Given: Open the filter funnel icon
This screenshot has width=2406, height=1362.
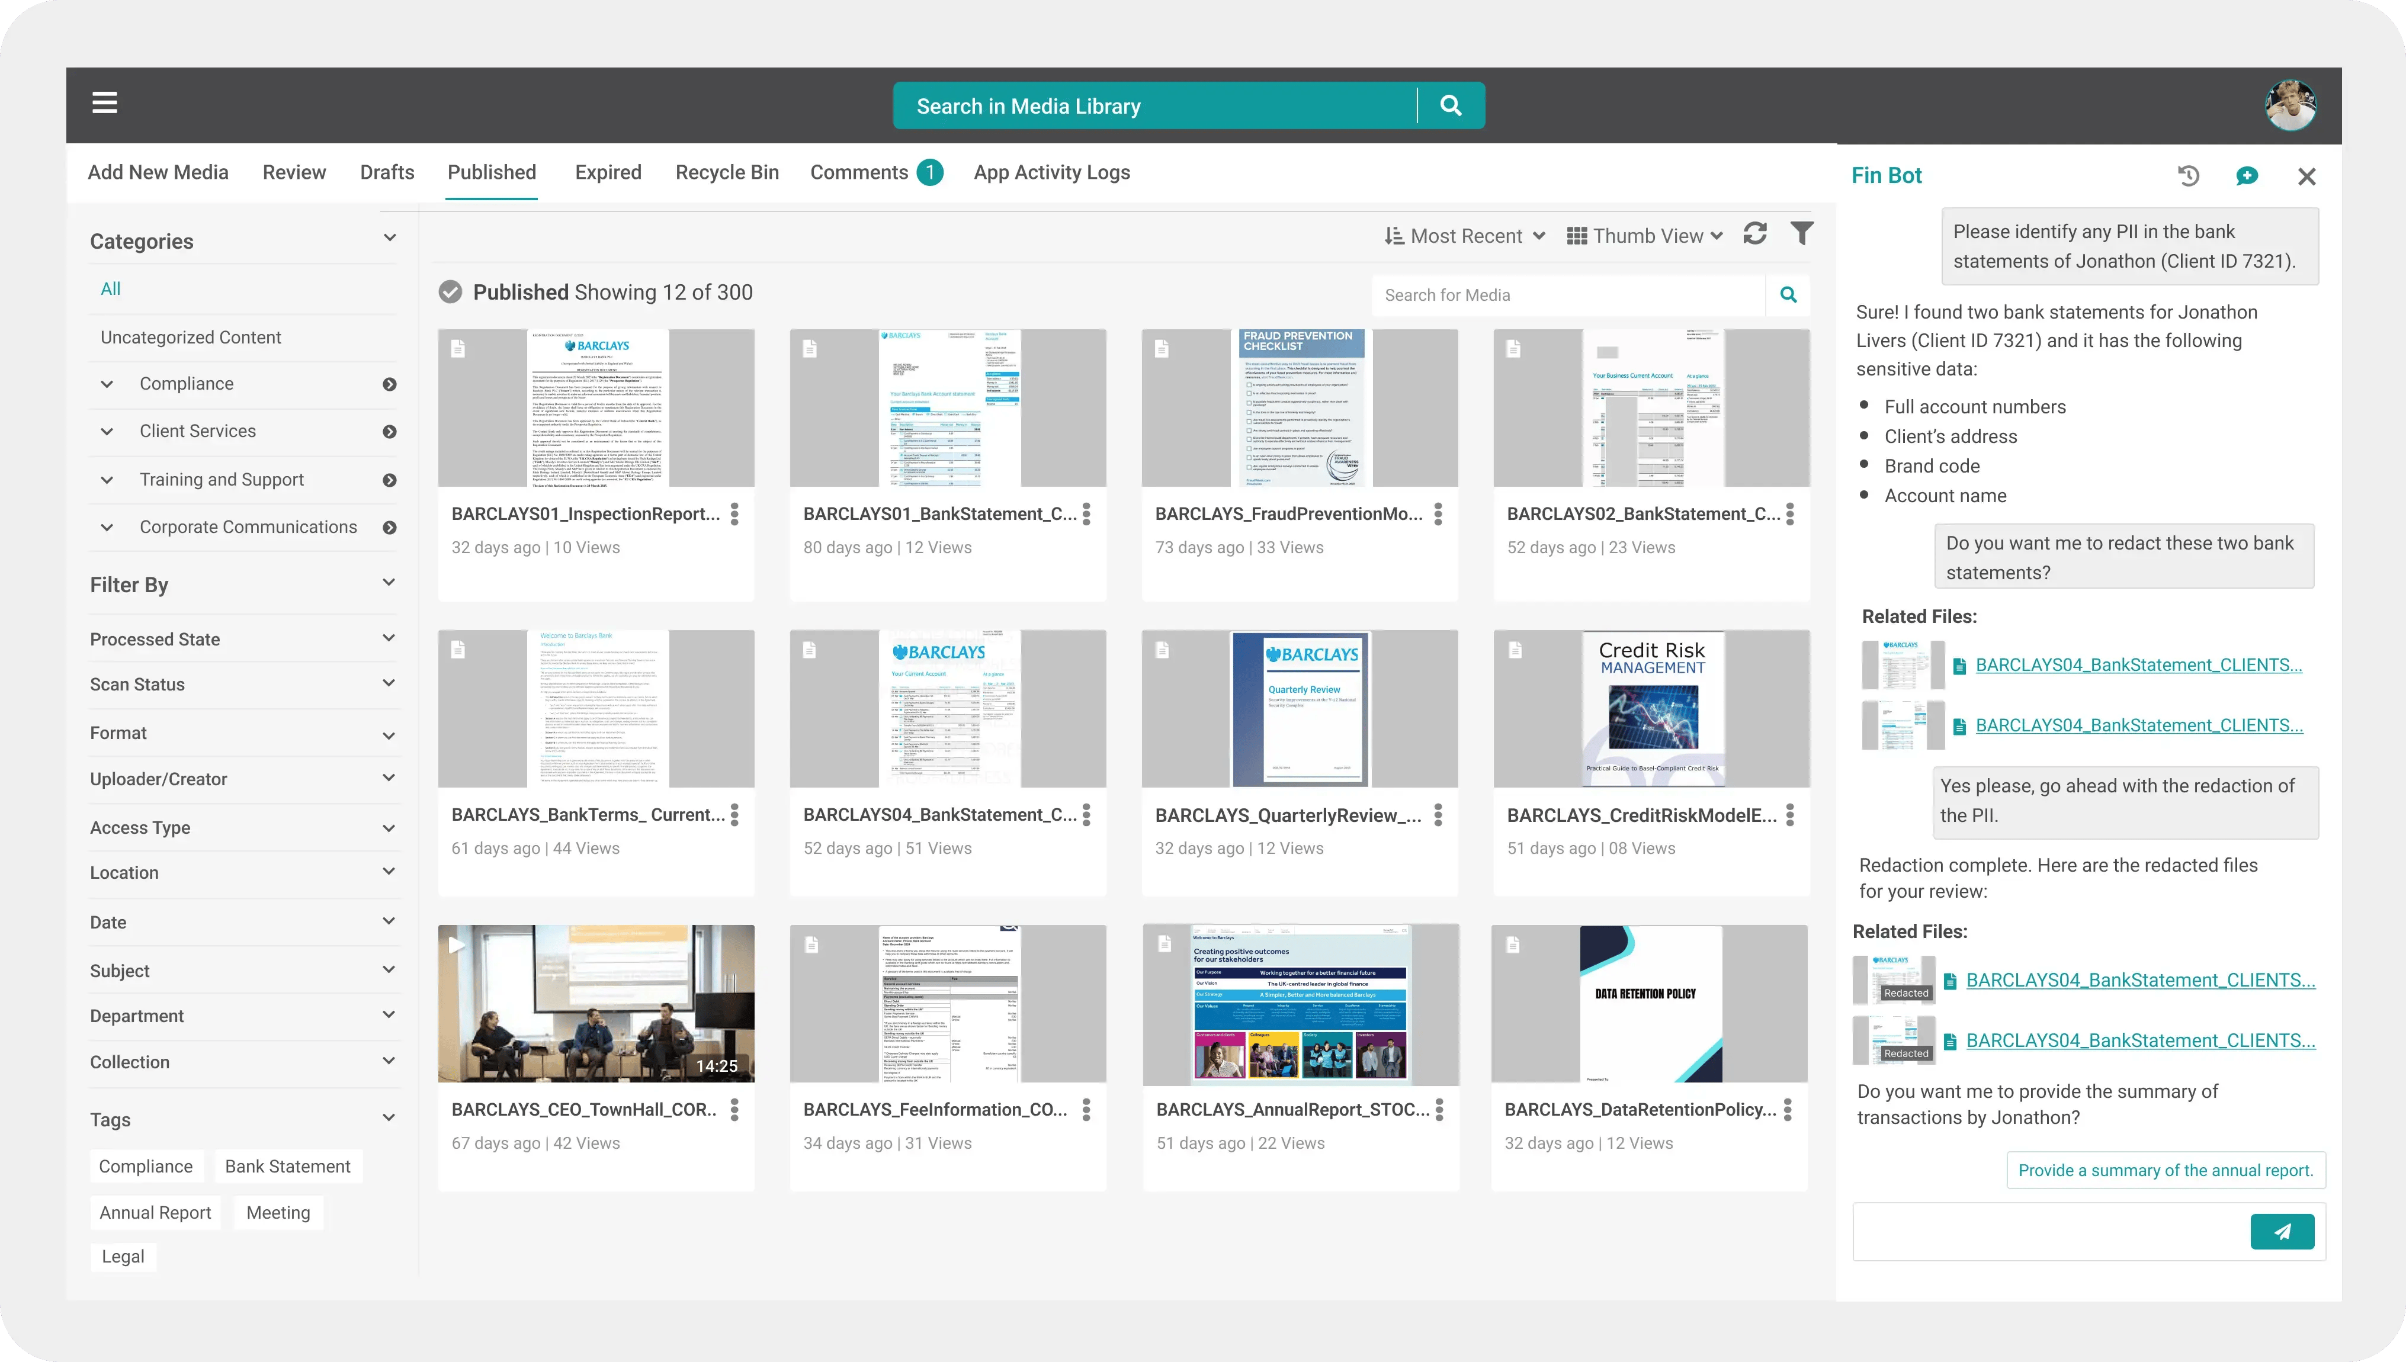Looking at the screenshot, I should 1802,234.
